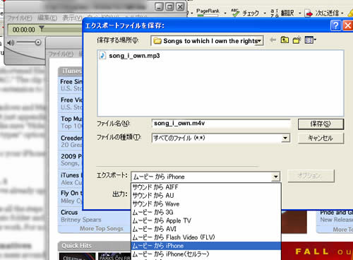Viewport: 353px width, 260px height.
Task: Click the Cancel (キャンセル) button
Action: pos(321,138)
